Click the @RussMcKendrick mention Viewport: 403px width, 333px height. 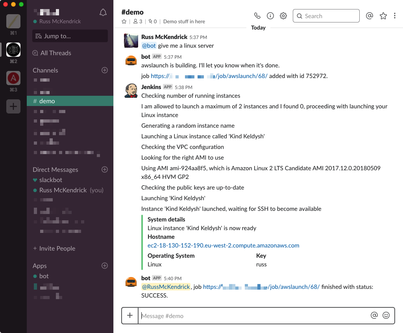pos(166,286)
